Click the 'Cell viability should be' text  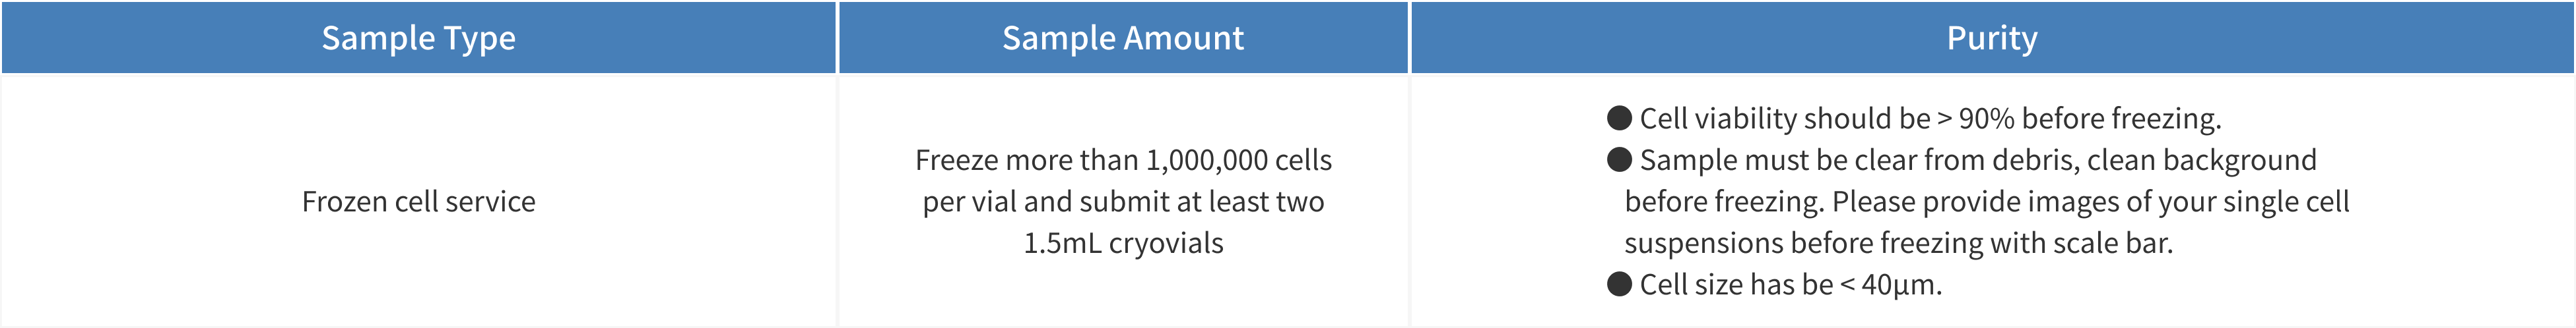[1784, 119]
